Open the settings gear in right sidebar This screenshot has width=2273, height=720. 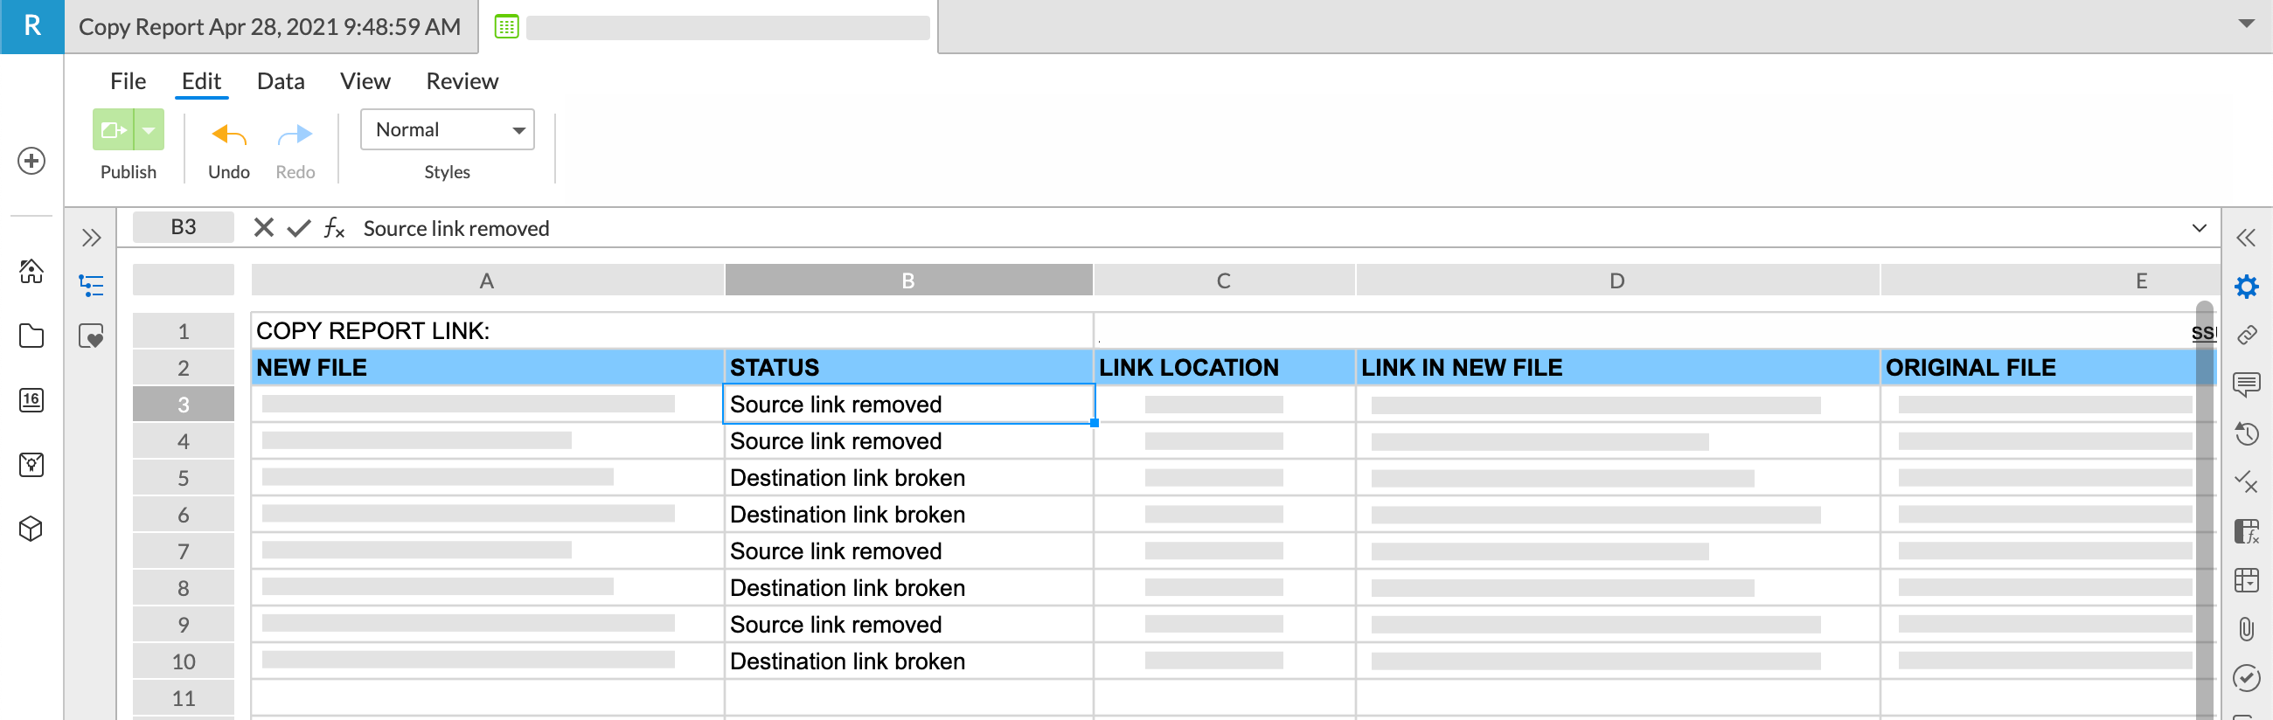pos(2246,287)
